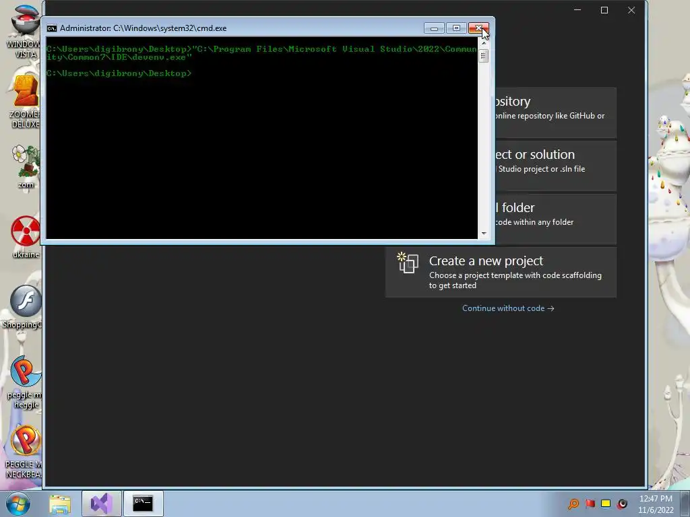This screenshot has width=690, height=517.
Task: Close the Visual Studio start window
Action: (631, 10)
